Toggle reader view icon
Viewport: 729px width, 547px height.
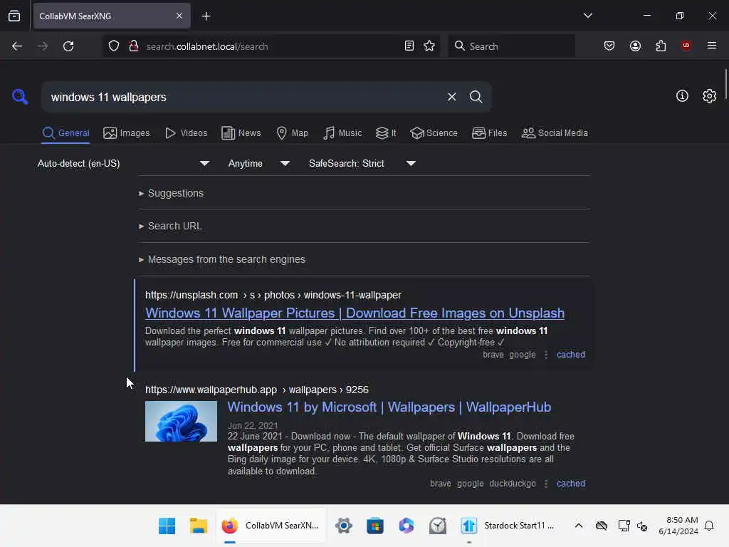(409, 46)
